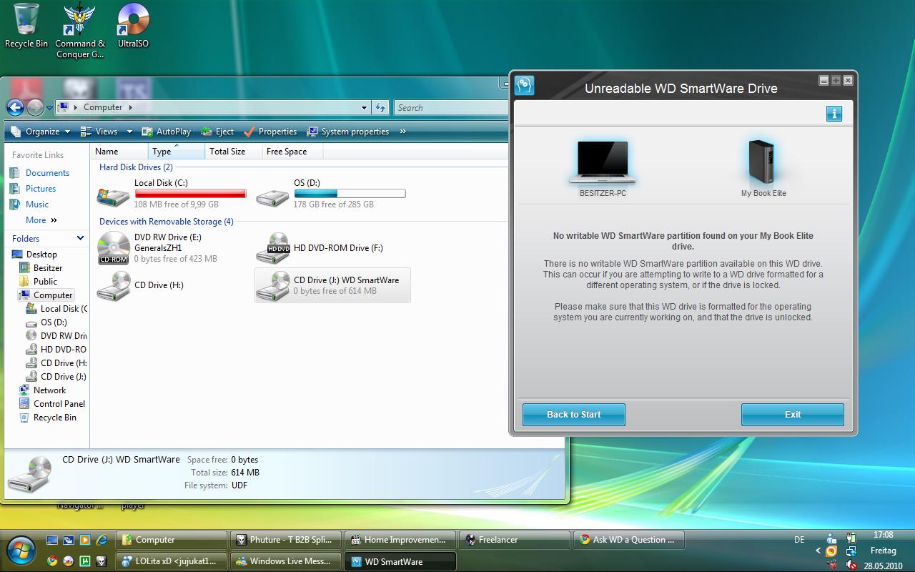
Task: Click the BESITZER-PC laptop icon
Action: tap(603, 162)
